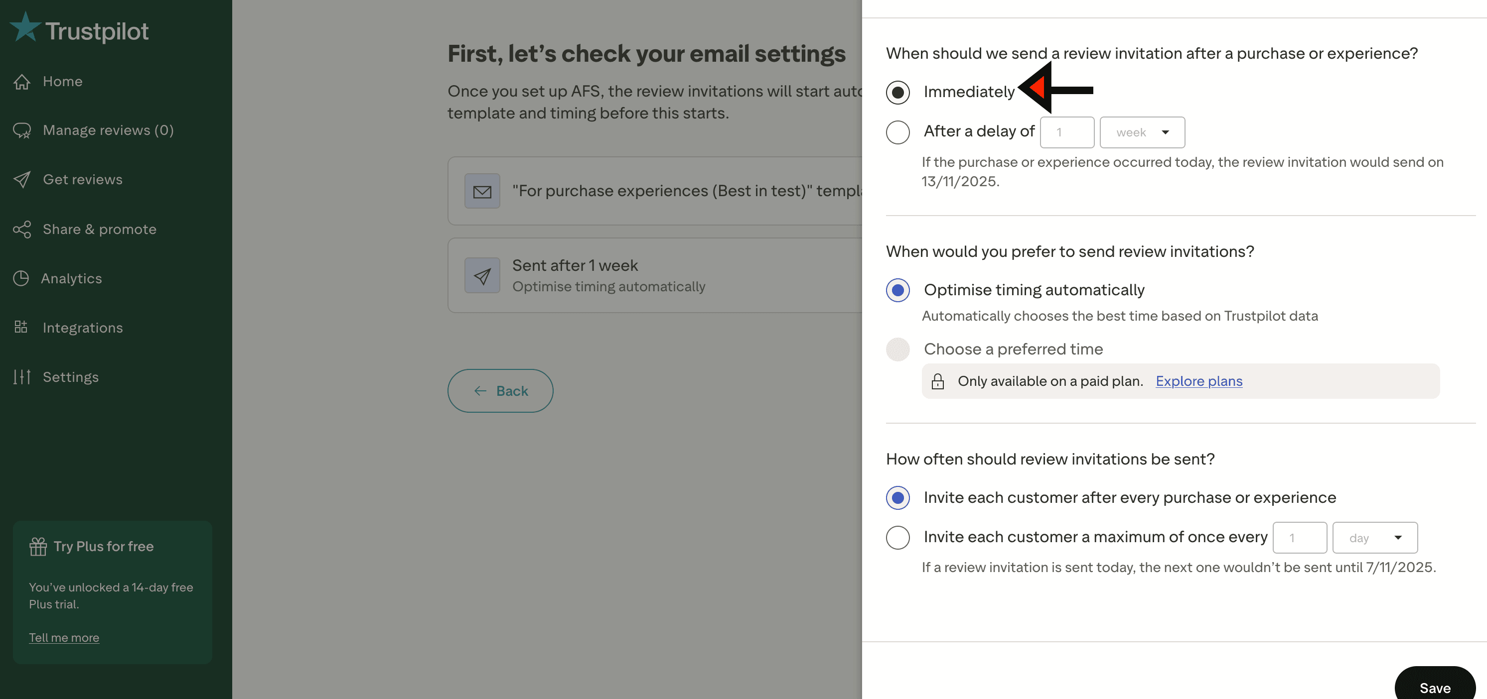
Task: Open the day dropdown
Action: (1374, 538)
